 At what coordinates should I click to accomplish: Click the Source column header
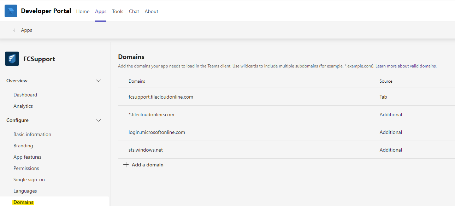pyautogui.click(x=386, y=81)
